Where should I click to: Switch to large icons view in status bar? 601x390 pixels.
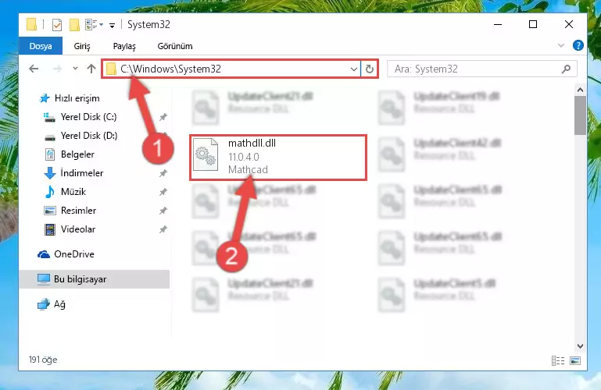point(575,360)
